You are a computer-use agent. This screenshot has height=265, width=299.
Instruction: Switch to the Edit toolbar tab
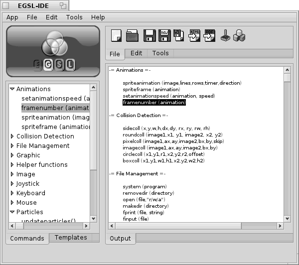[136, 53]
